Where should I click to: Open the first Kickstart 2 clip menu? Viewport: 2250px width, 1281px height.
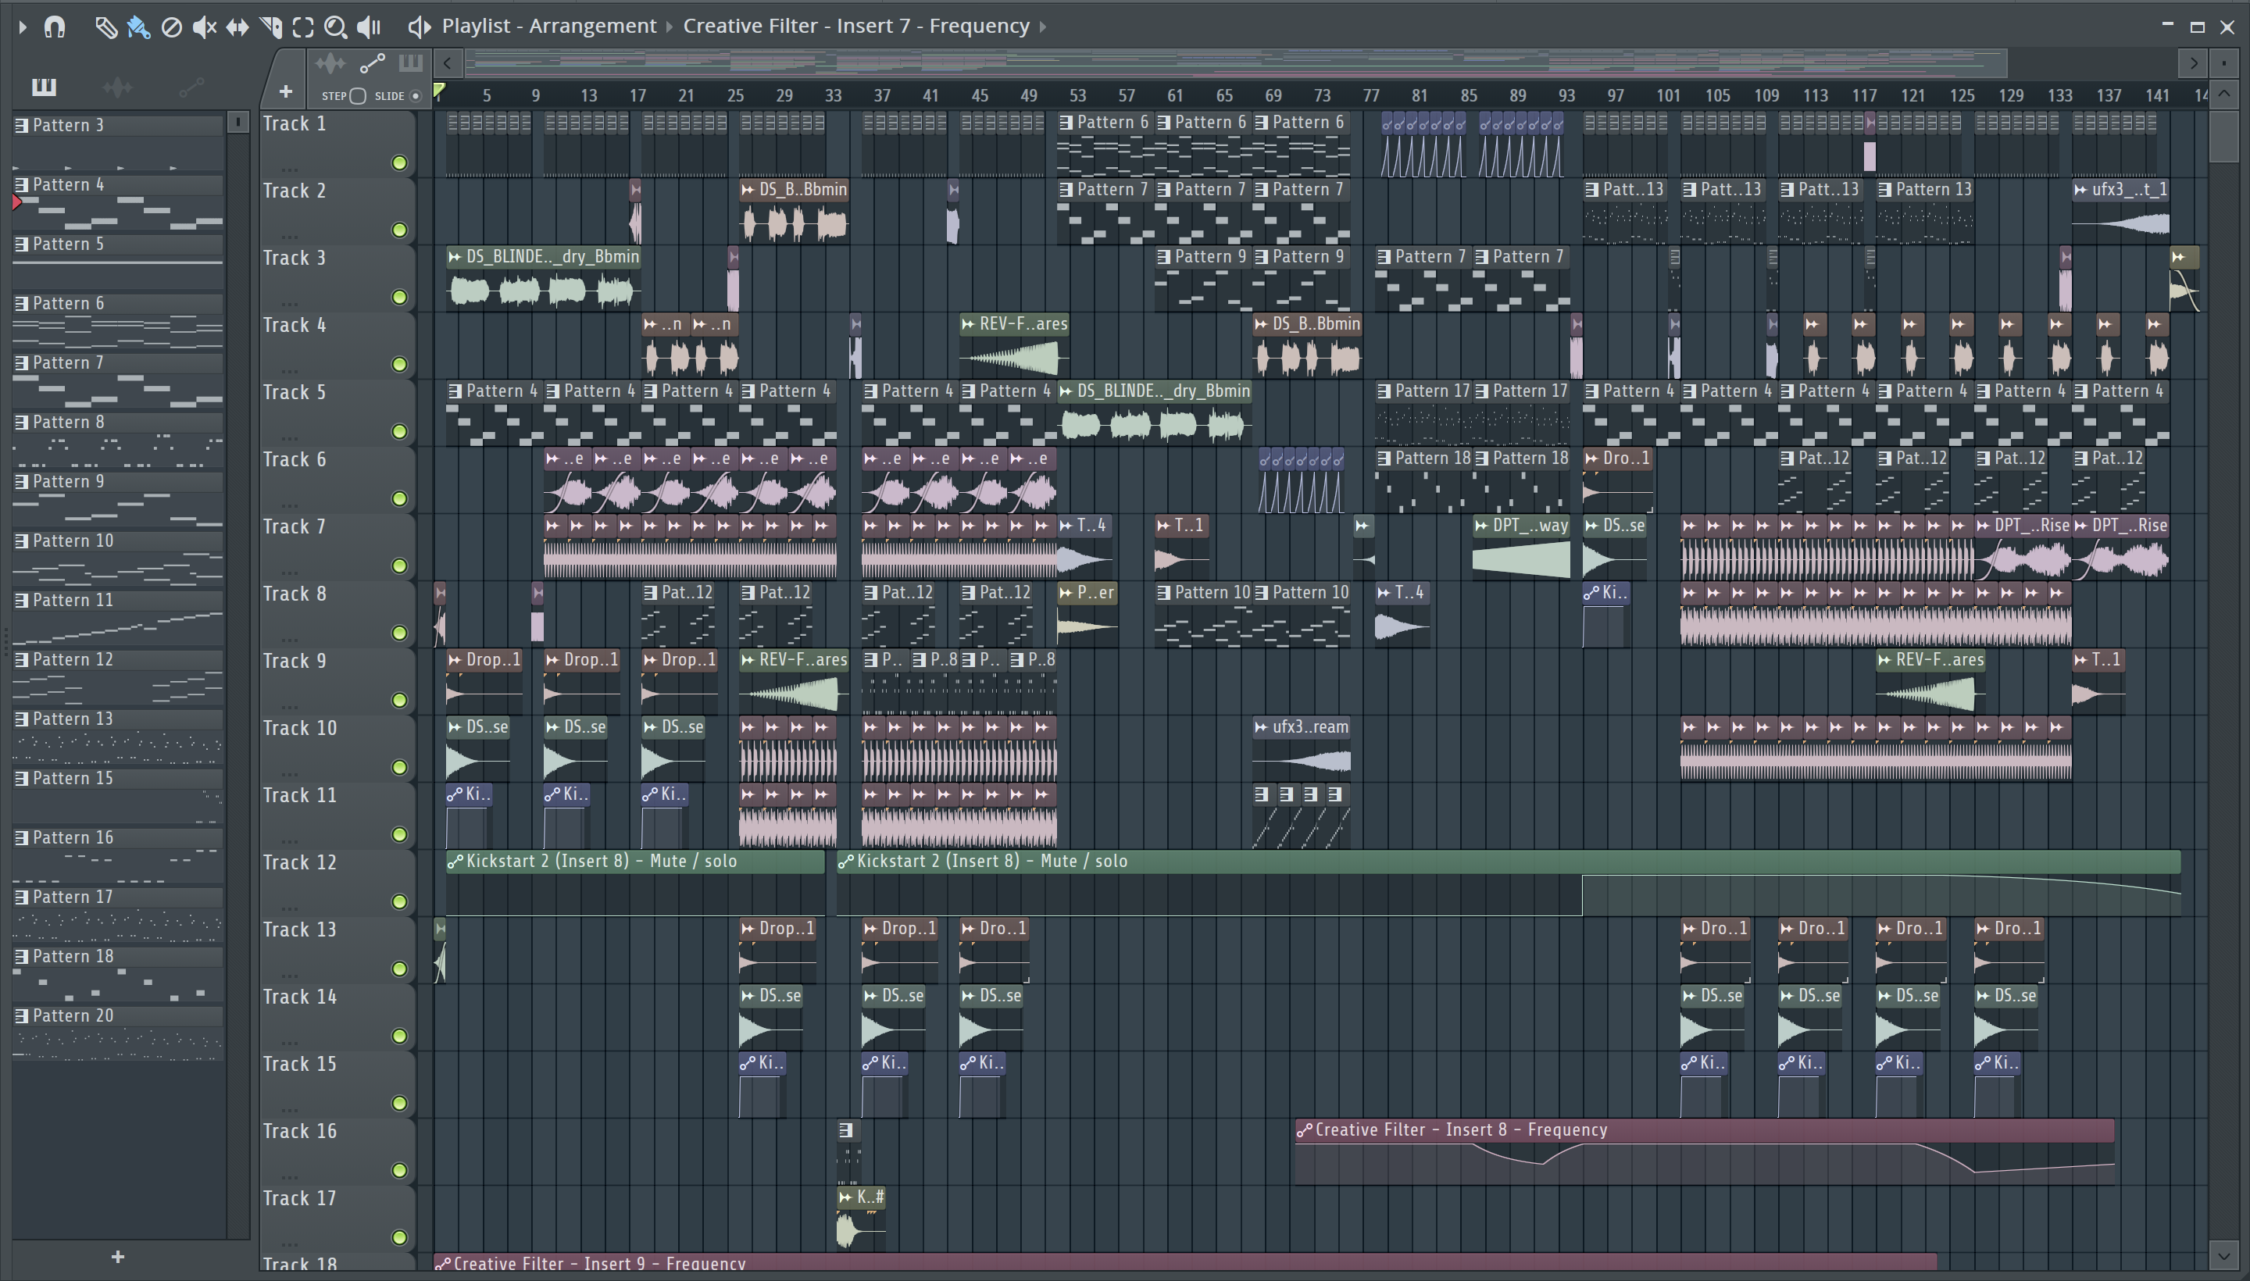click(x=455, y=862)
